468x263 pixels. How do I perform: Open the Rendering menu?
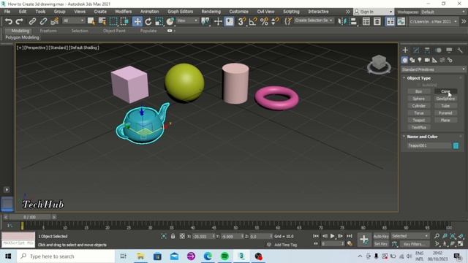coord(211,12)
